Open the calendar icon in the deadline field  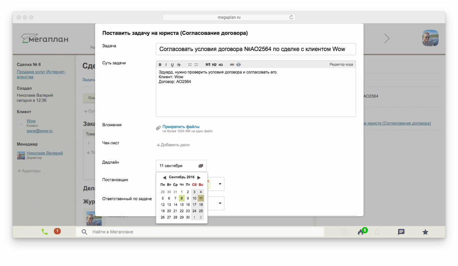[201, 166]
